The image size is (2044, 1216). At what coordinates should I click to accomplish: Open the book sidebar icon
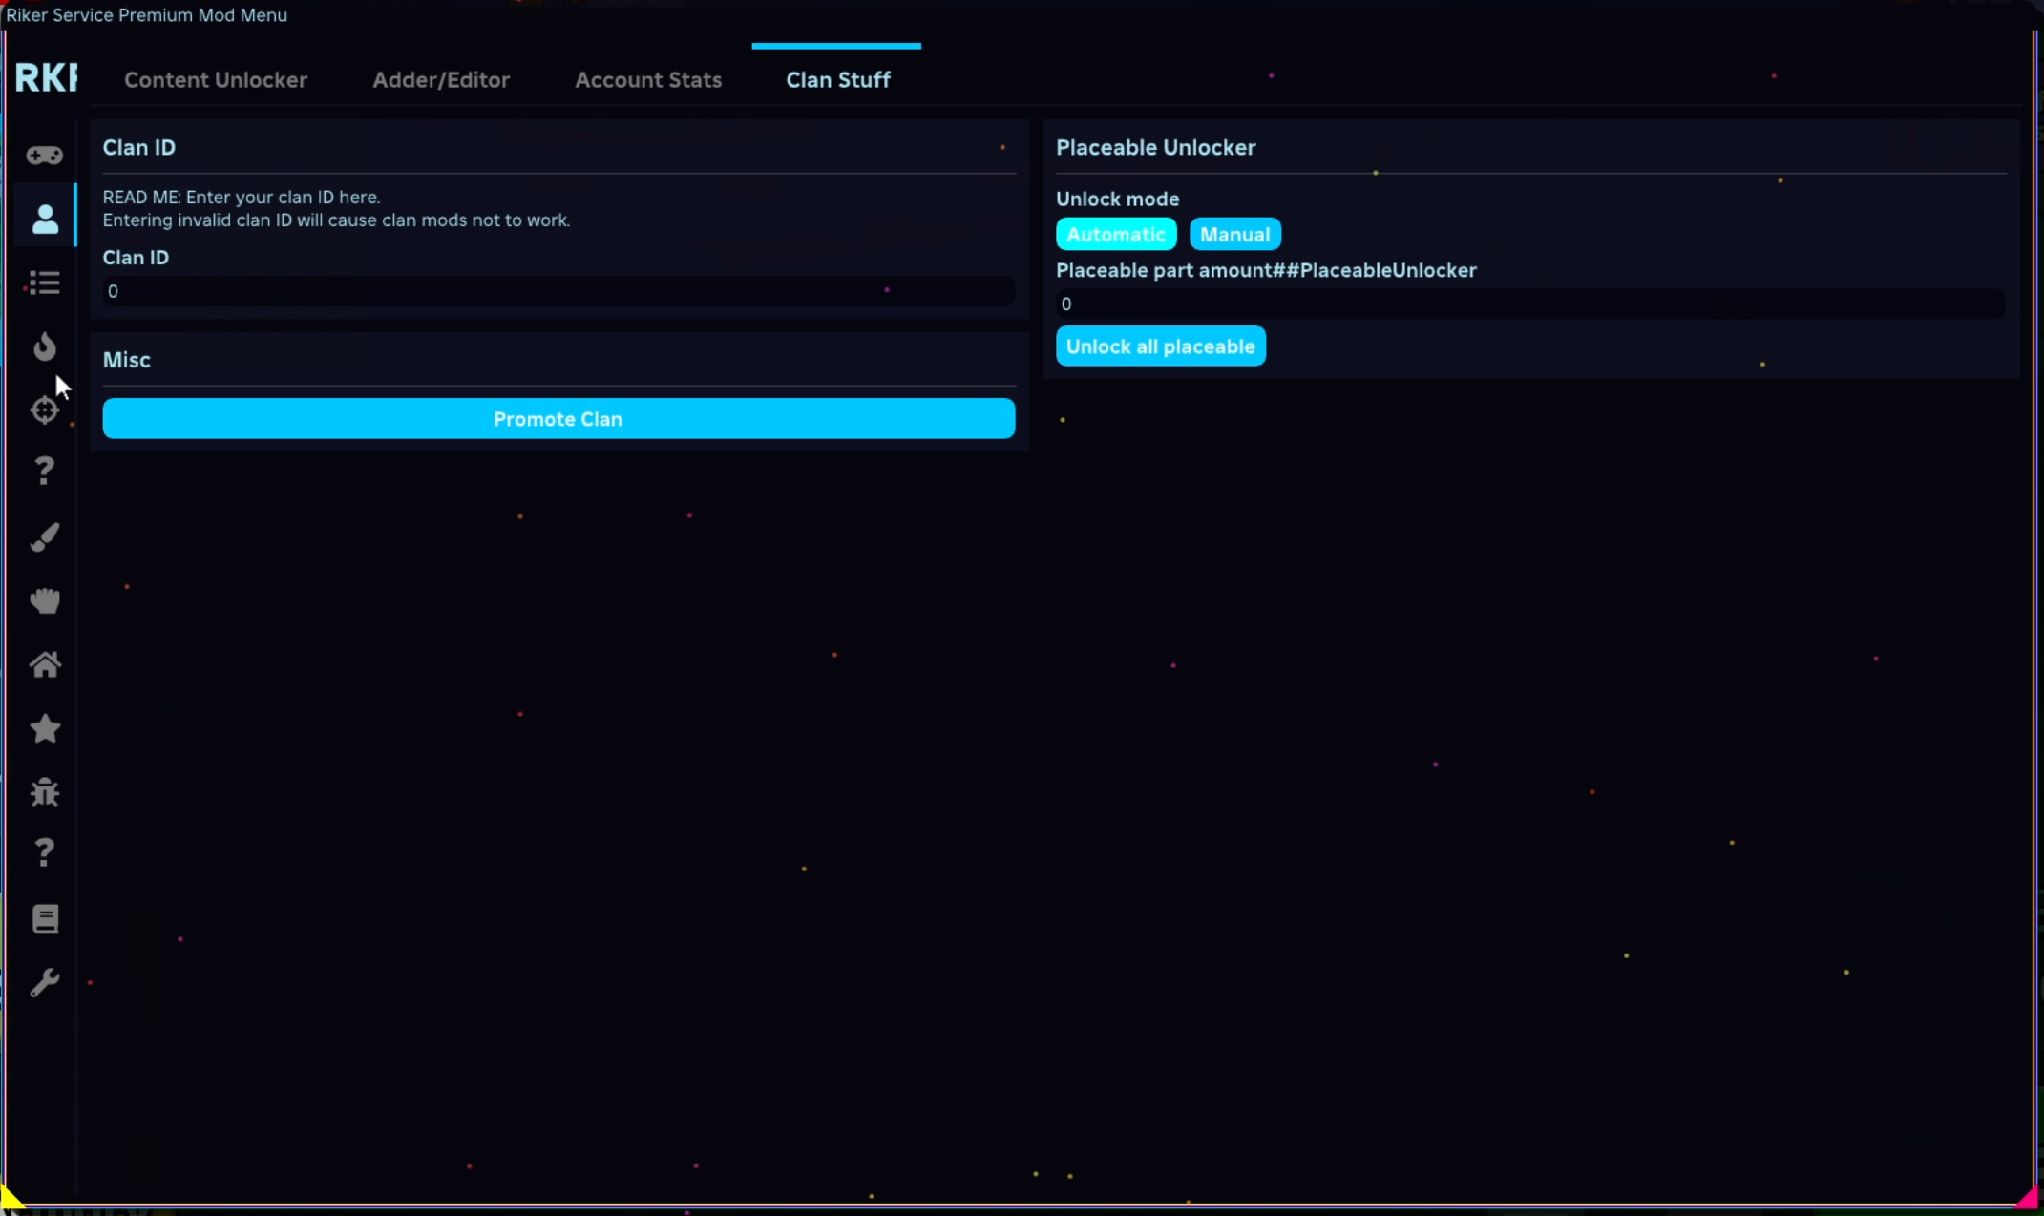coord(45,919)
